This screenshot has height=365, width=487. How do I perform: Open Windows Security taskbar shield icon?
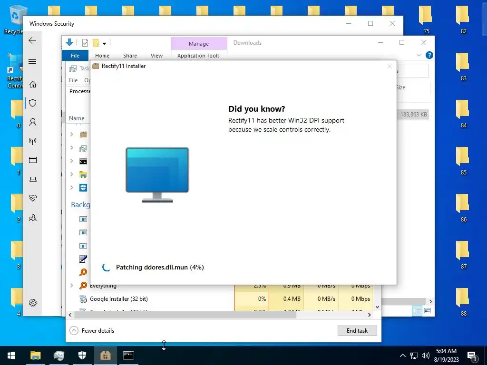[82, 355]
